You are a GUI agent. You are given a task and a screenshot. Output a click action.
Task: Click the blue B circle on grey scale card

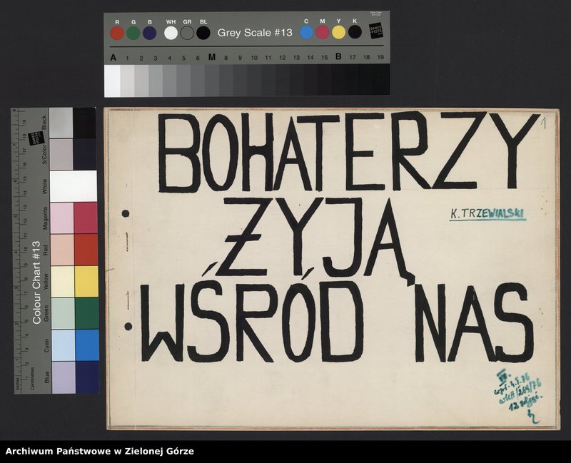(150, 33)
